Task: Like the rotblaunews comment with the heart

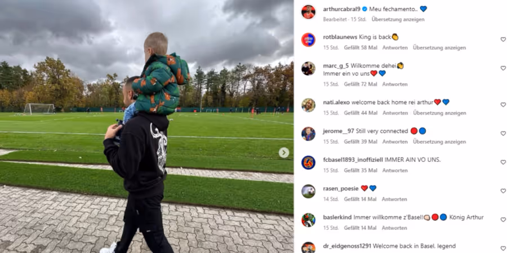Action: tap(503, 39)
